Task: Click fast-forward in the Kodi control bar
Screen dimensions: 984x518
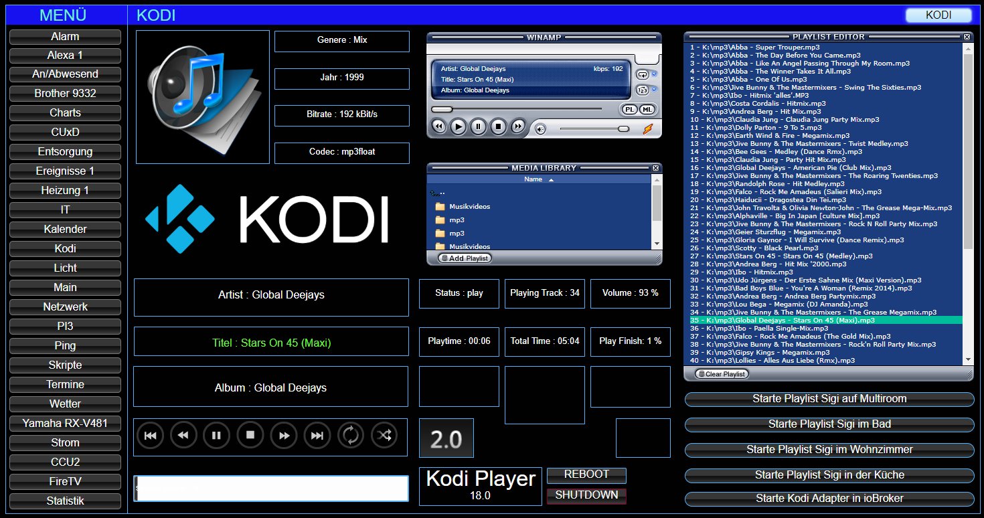Action: (284, 436)
